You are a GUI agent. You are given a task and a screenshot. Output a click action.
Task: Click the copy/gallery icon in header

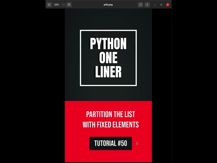pyautogui.click(x=140, y=5)
